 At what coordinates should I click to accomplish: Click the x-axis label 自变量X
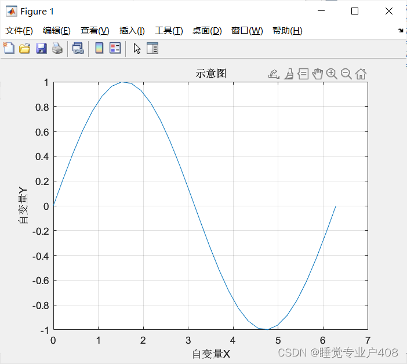tap(211, 354)
